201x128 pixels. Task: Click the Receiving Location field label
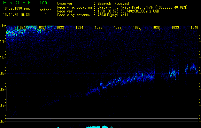click(x=74, y=7)
